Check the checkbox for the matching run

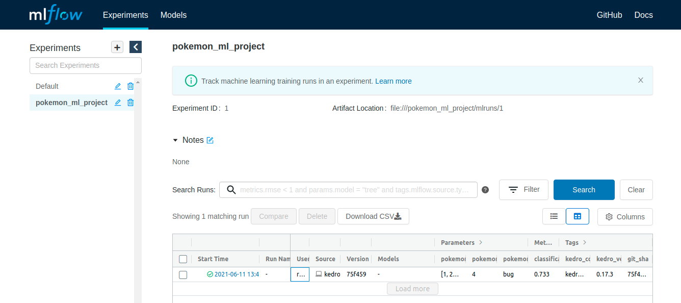(x=183, y=274)
